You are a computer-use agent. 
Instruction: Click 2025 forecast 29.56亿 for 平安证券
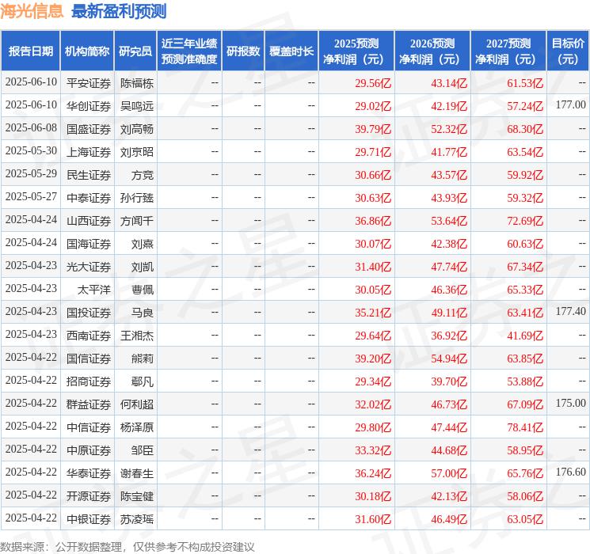[373, 83]
